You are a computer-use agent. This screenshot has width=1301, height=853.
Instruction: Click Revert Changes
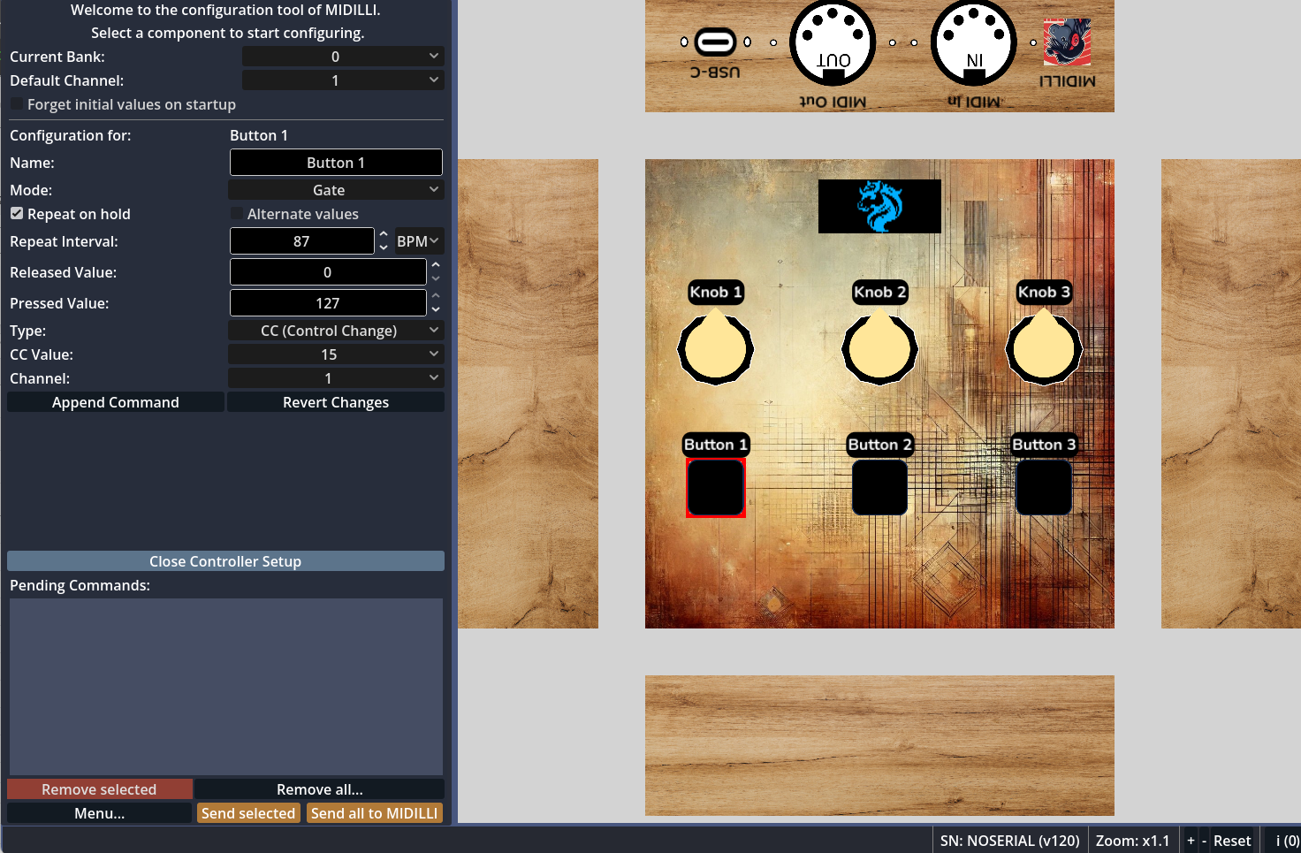pos(336,402)
